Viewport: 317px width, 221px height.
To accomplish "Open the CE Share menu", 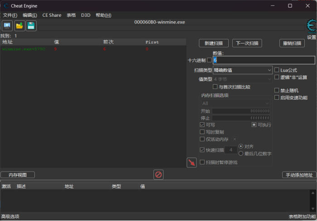I will [x=52, y=15].
